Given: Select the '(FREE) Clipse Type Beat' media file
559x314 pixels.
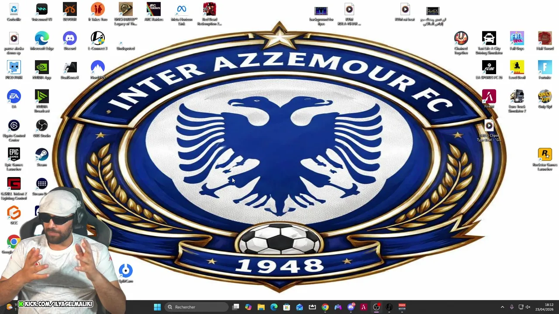Looking at the screenshot, I should tap(489, 131).
